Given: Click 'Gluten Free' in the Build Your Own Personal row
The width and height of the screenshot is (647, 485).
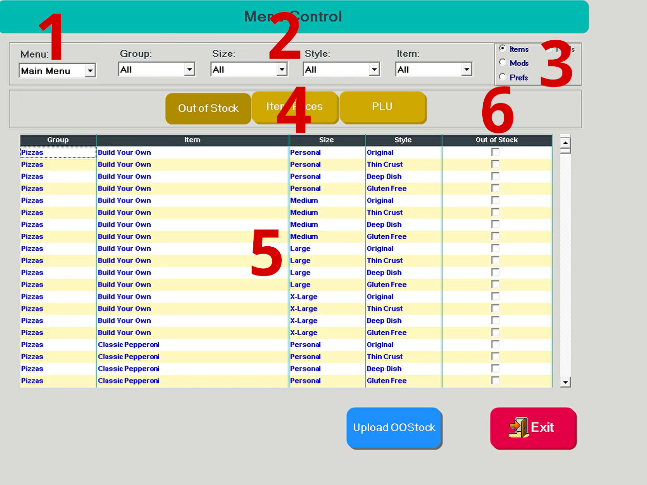Looking at the screenshot, I should point(387,189).
